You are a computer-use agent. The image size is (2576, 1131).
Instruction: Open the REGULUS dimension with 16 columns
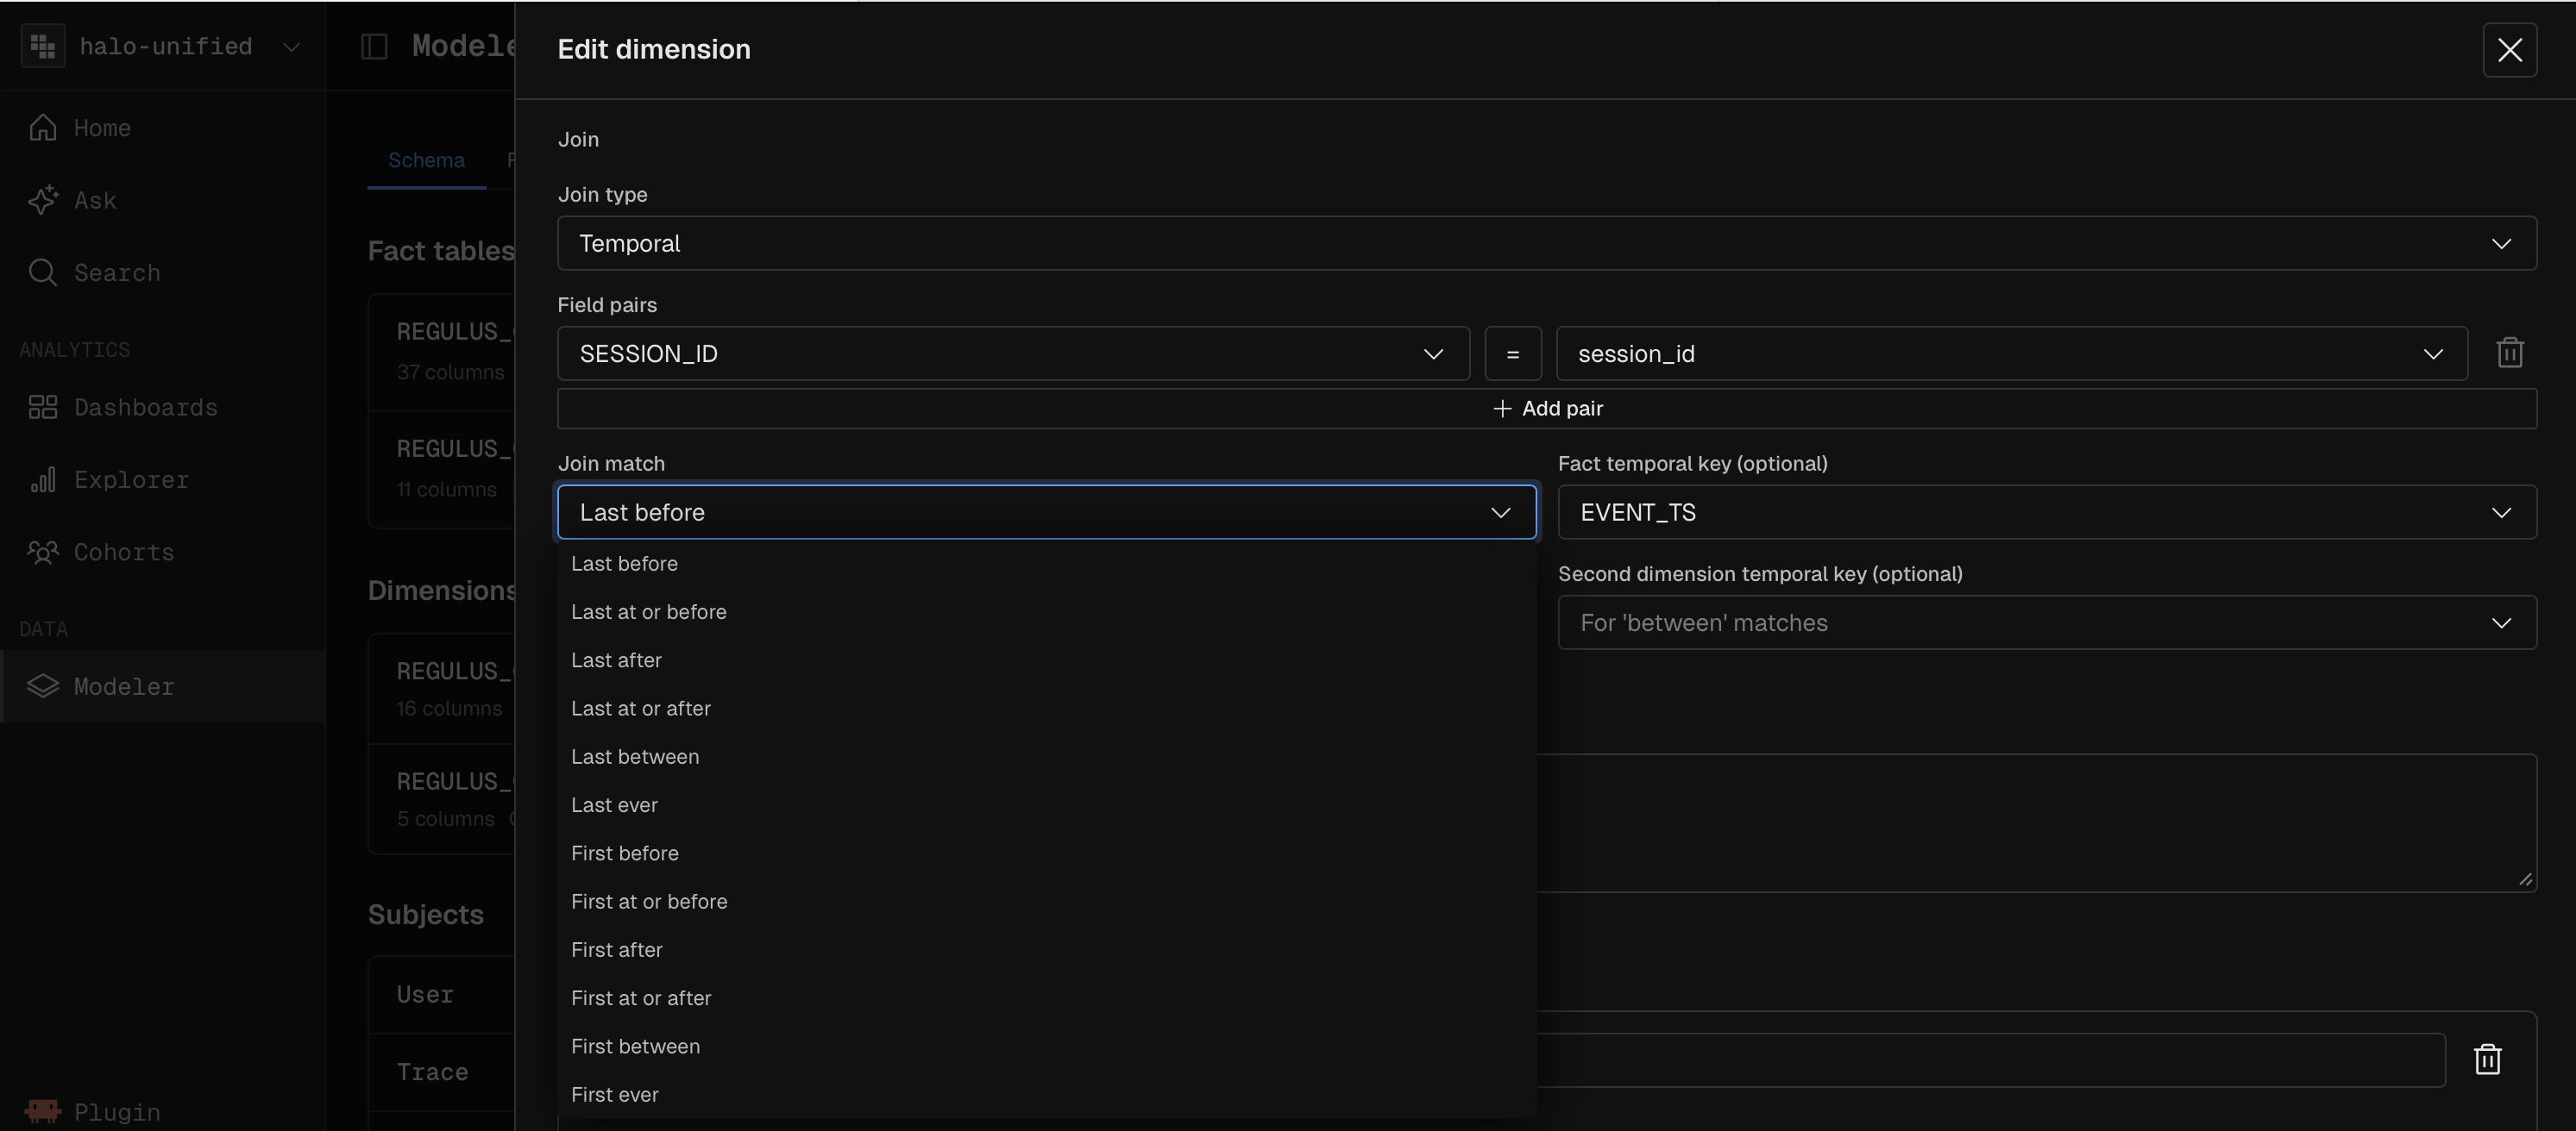(441, 689)
